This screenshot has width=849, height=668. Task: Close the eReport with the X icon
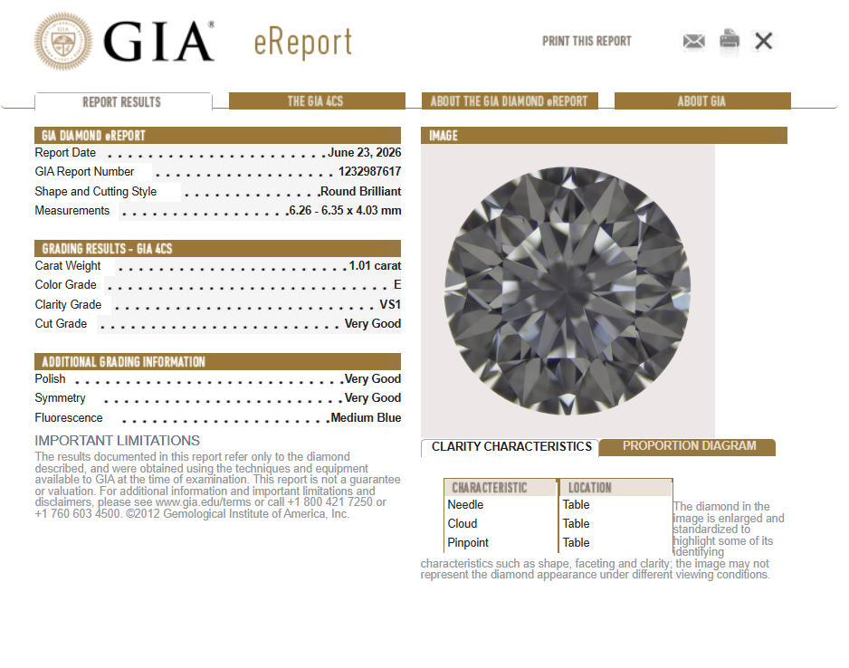[763, 41]
